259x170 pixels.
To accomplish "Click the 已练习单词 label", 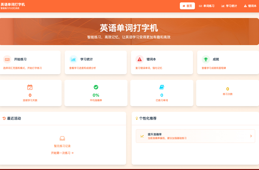I will (162, 100).
